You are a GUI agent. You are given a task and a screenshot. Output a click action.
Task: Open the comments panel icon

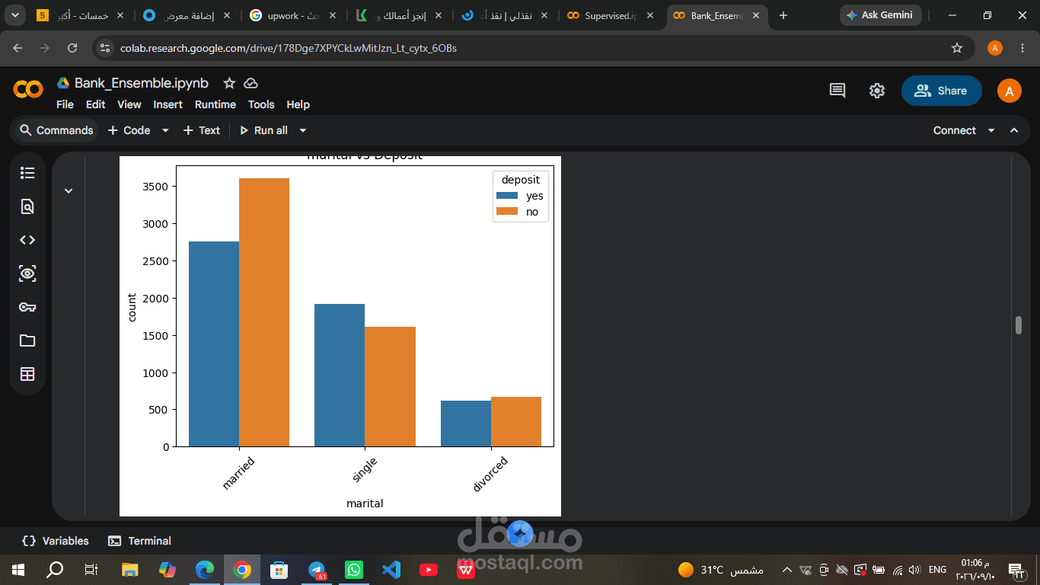837,91
